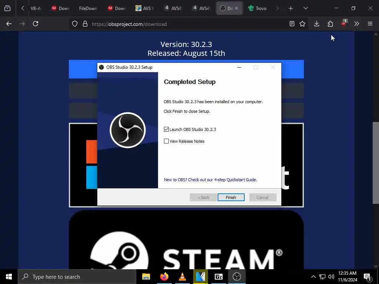Enable the View Release Notes checkbox

click(166, 141)
